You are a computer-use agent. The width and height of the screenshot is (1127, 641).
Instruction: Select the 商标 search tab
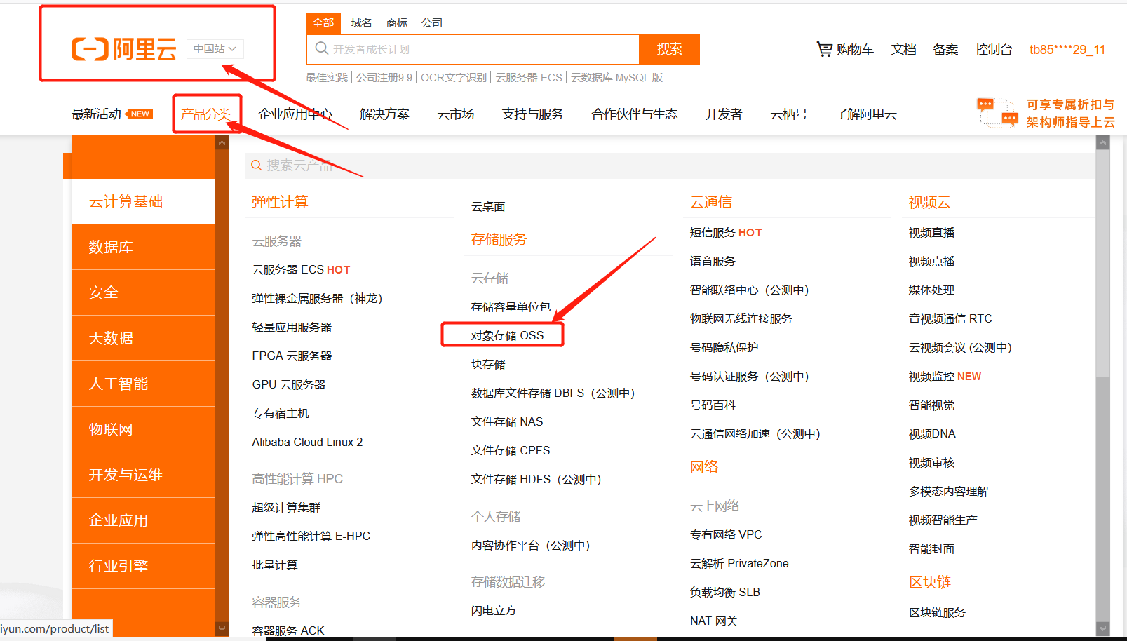(397, 23)
